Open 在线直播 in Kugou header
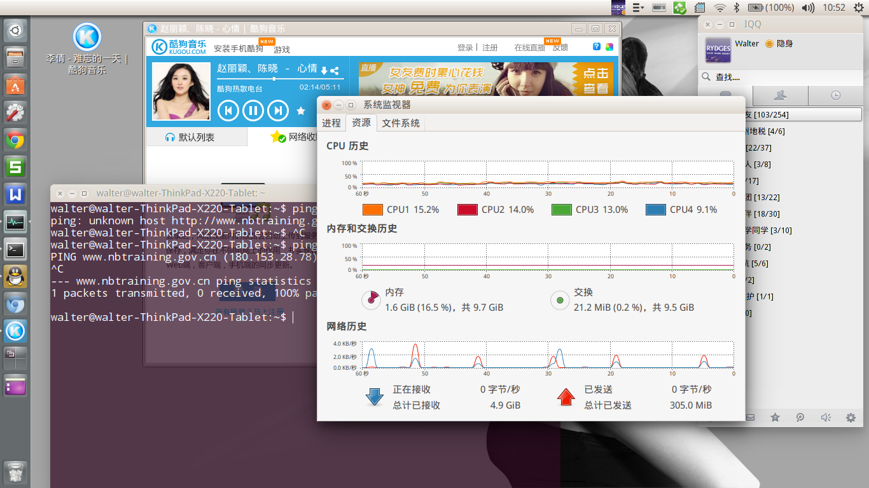 [529, 48]
